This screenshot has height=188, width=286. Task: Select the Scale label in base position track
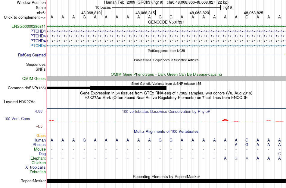[41, 8]
